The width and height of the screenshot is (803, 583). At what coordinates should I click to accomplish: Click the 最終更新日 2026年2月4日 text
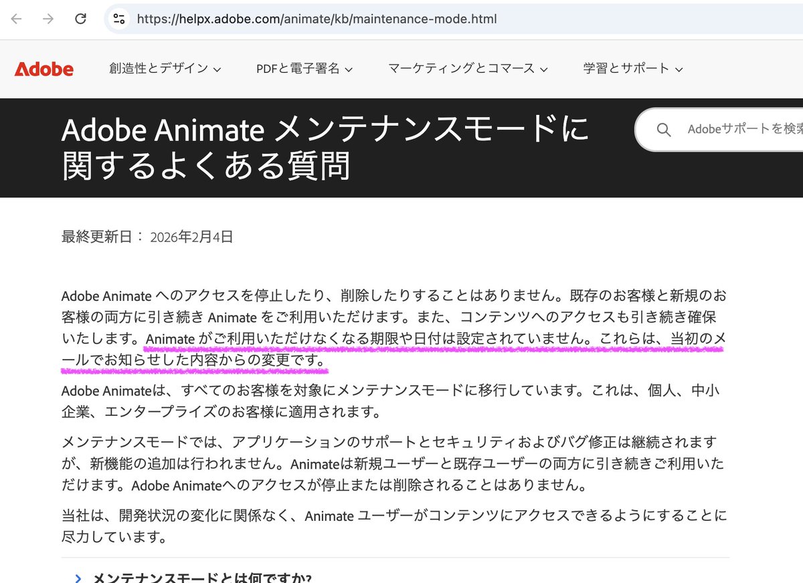click(x=147, y=237)
